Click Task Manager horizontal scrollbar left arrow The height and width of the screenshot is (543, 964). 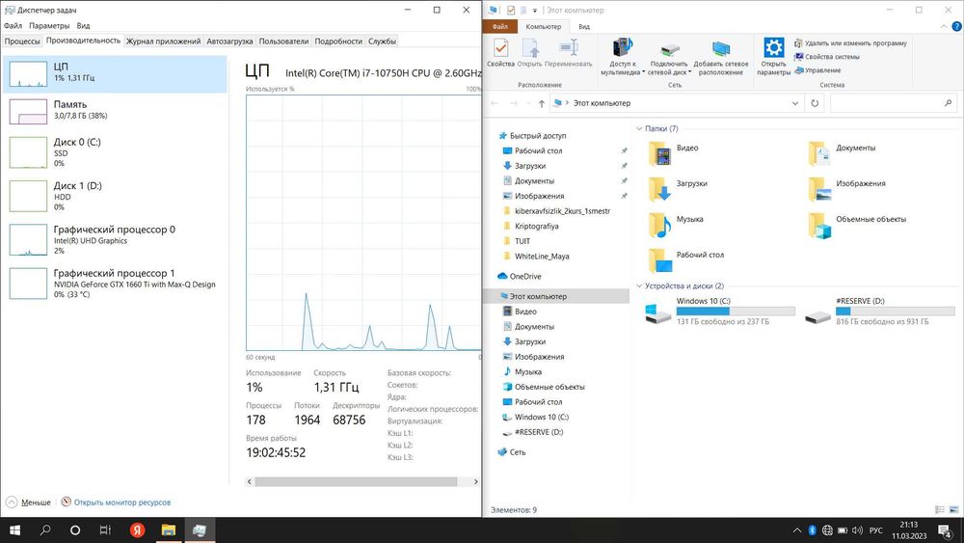(249, 481)
